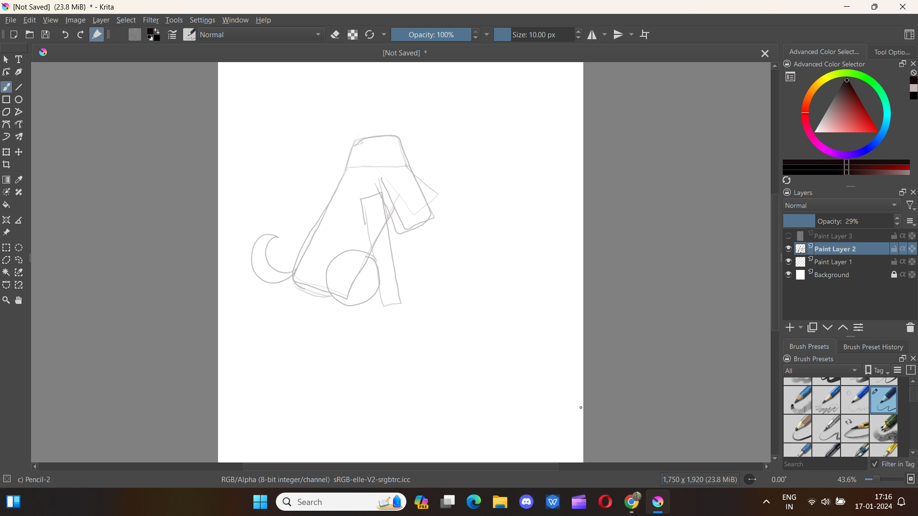Switch to Brush Preset History tab
The width and height of the screenshot is (918, 516).
tap(873, 347)
